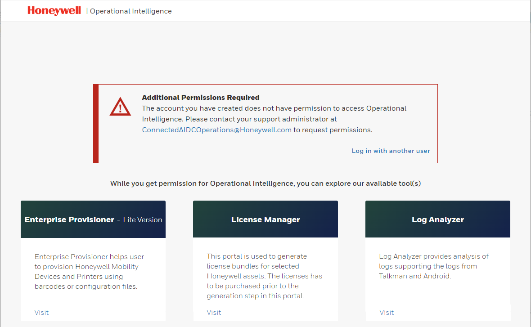
Task: Select the License Manager card header
Action: 265,219
